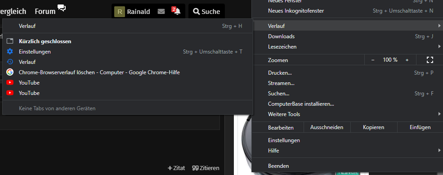Click ComputerBase installieren...
The image size is (443, 175).
click(x=347, y=104)
